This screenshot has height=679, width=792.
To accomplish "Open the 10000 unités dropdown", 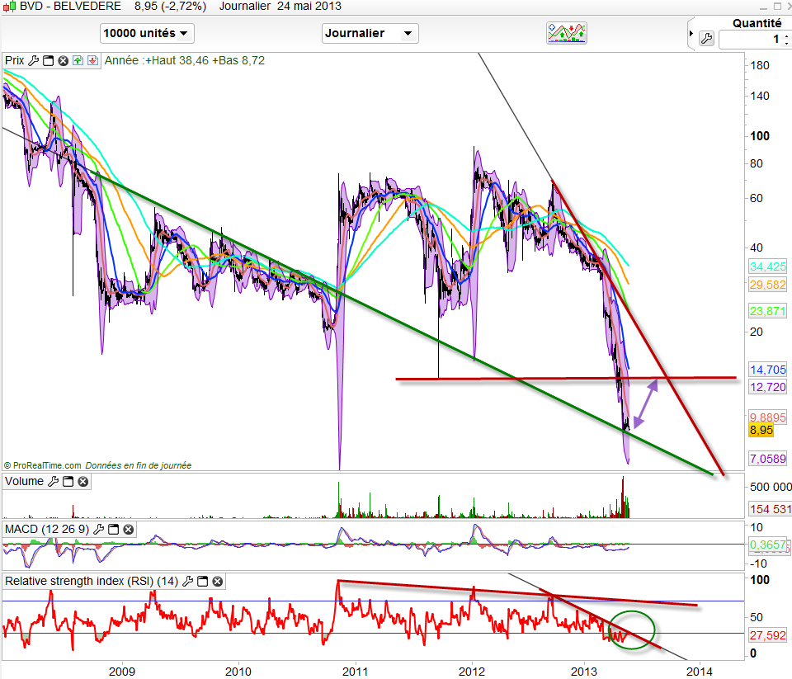I will [147, 33].
